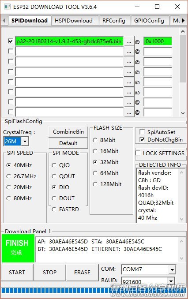Click the tab scroll left arrow
This screenshot has width=188, height=299.
[x=4, y=20]
